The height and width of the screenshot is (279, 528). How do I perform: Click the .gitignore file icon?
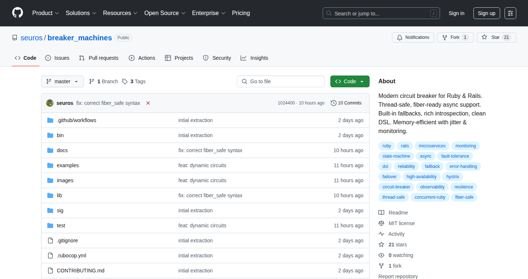click(50, 241)
